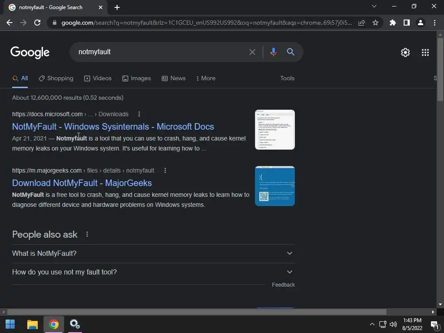Share this page via address bar icon
444x333 pixels.
(x=362, y=23)
